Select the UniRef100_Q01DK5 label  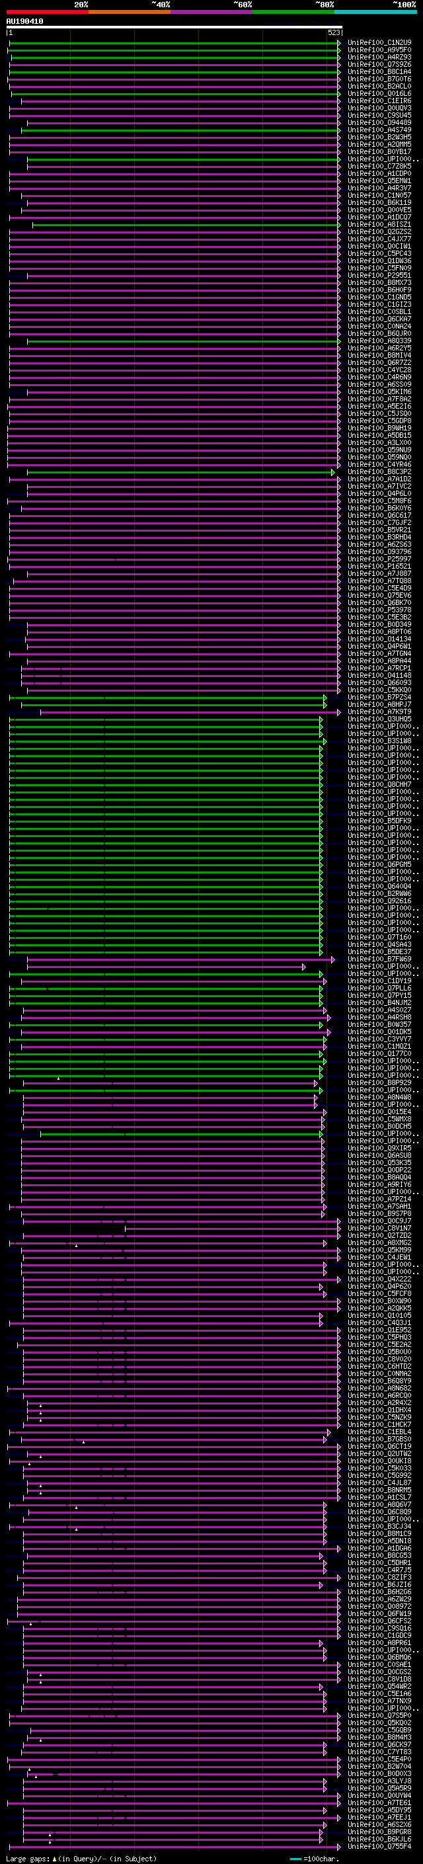379,1032
